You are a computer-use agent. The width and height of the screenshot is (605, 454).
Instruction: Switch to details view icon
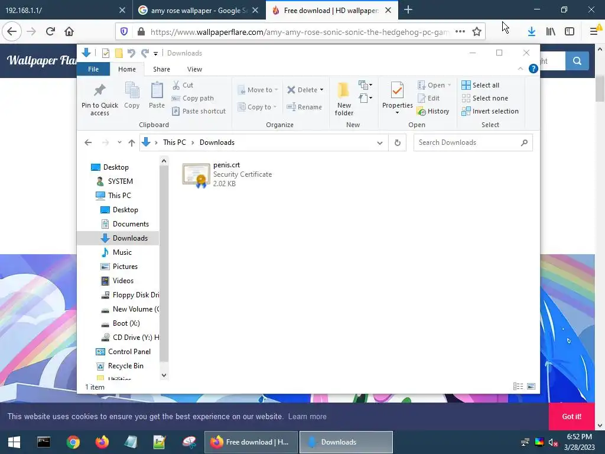(x=518, y=387)
